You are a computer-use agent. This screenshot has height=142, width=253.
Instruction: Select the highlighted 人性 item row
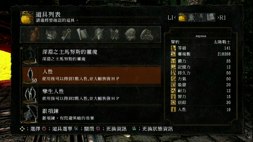pos(92,75)
